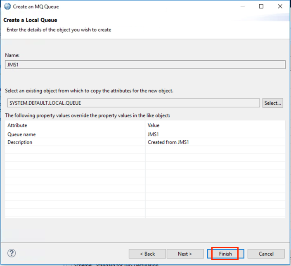Click the Attribute column header
This screenshot has height=266, width=291.
(x=75, y=125)
